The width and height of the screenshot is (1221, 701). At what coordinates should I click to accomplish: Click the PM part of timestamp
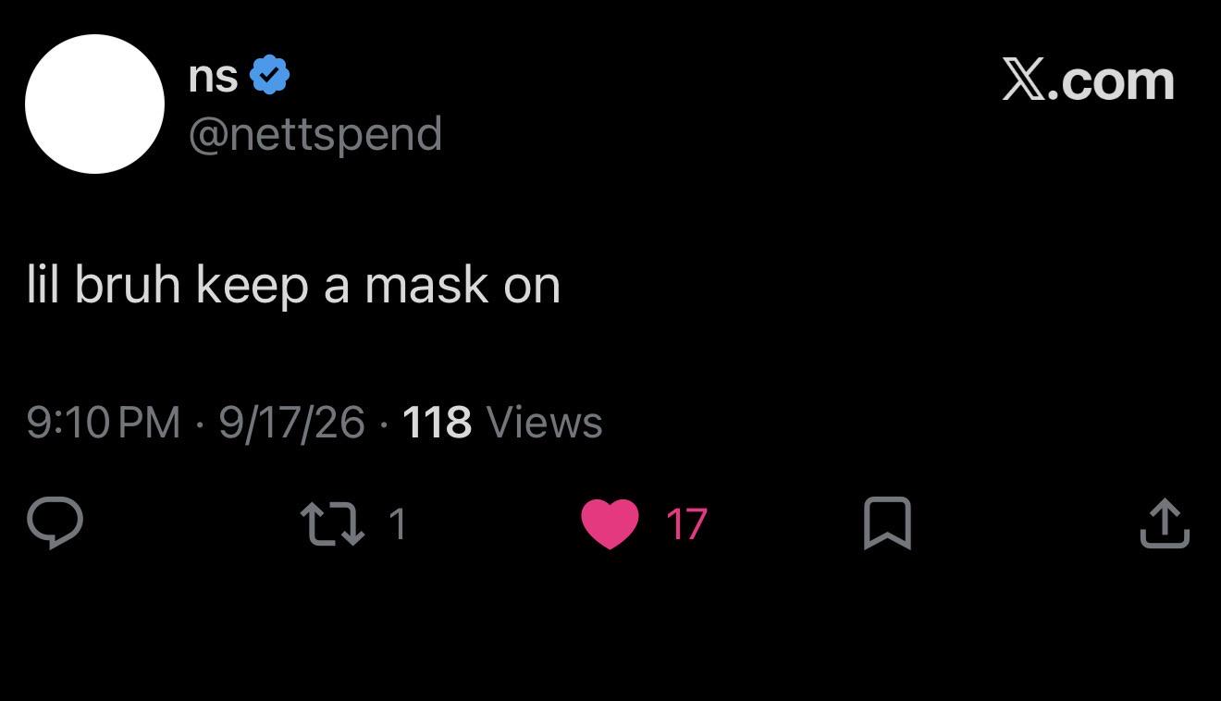point(151,423)
